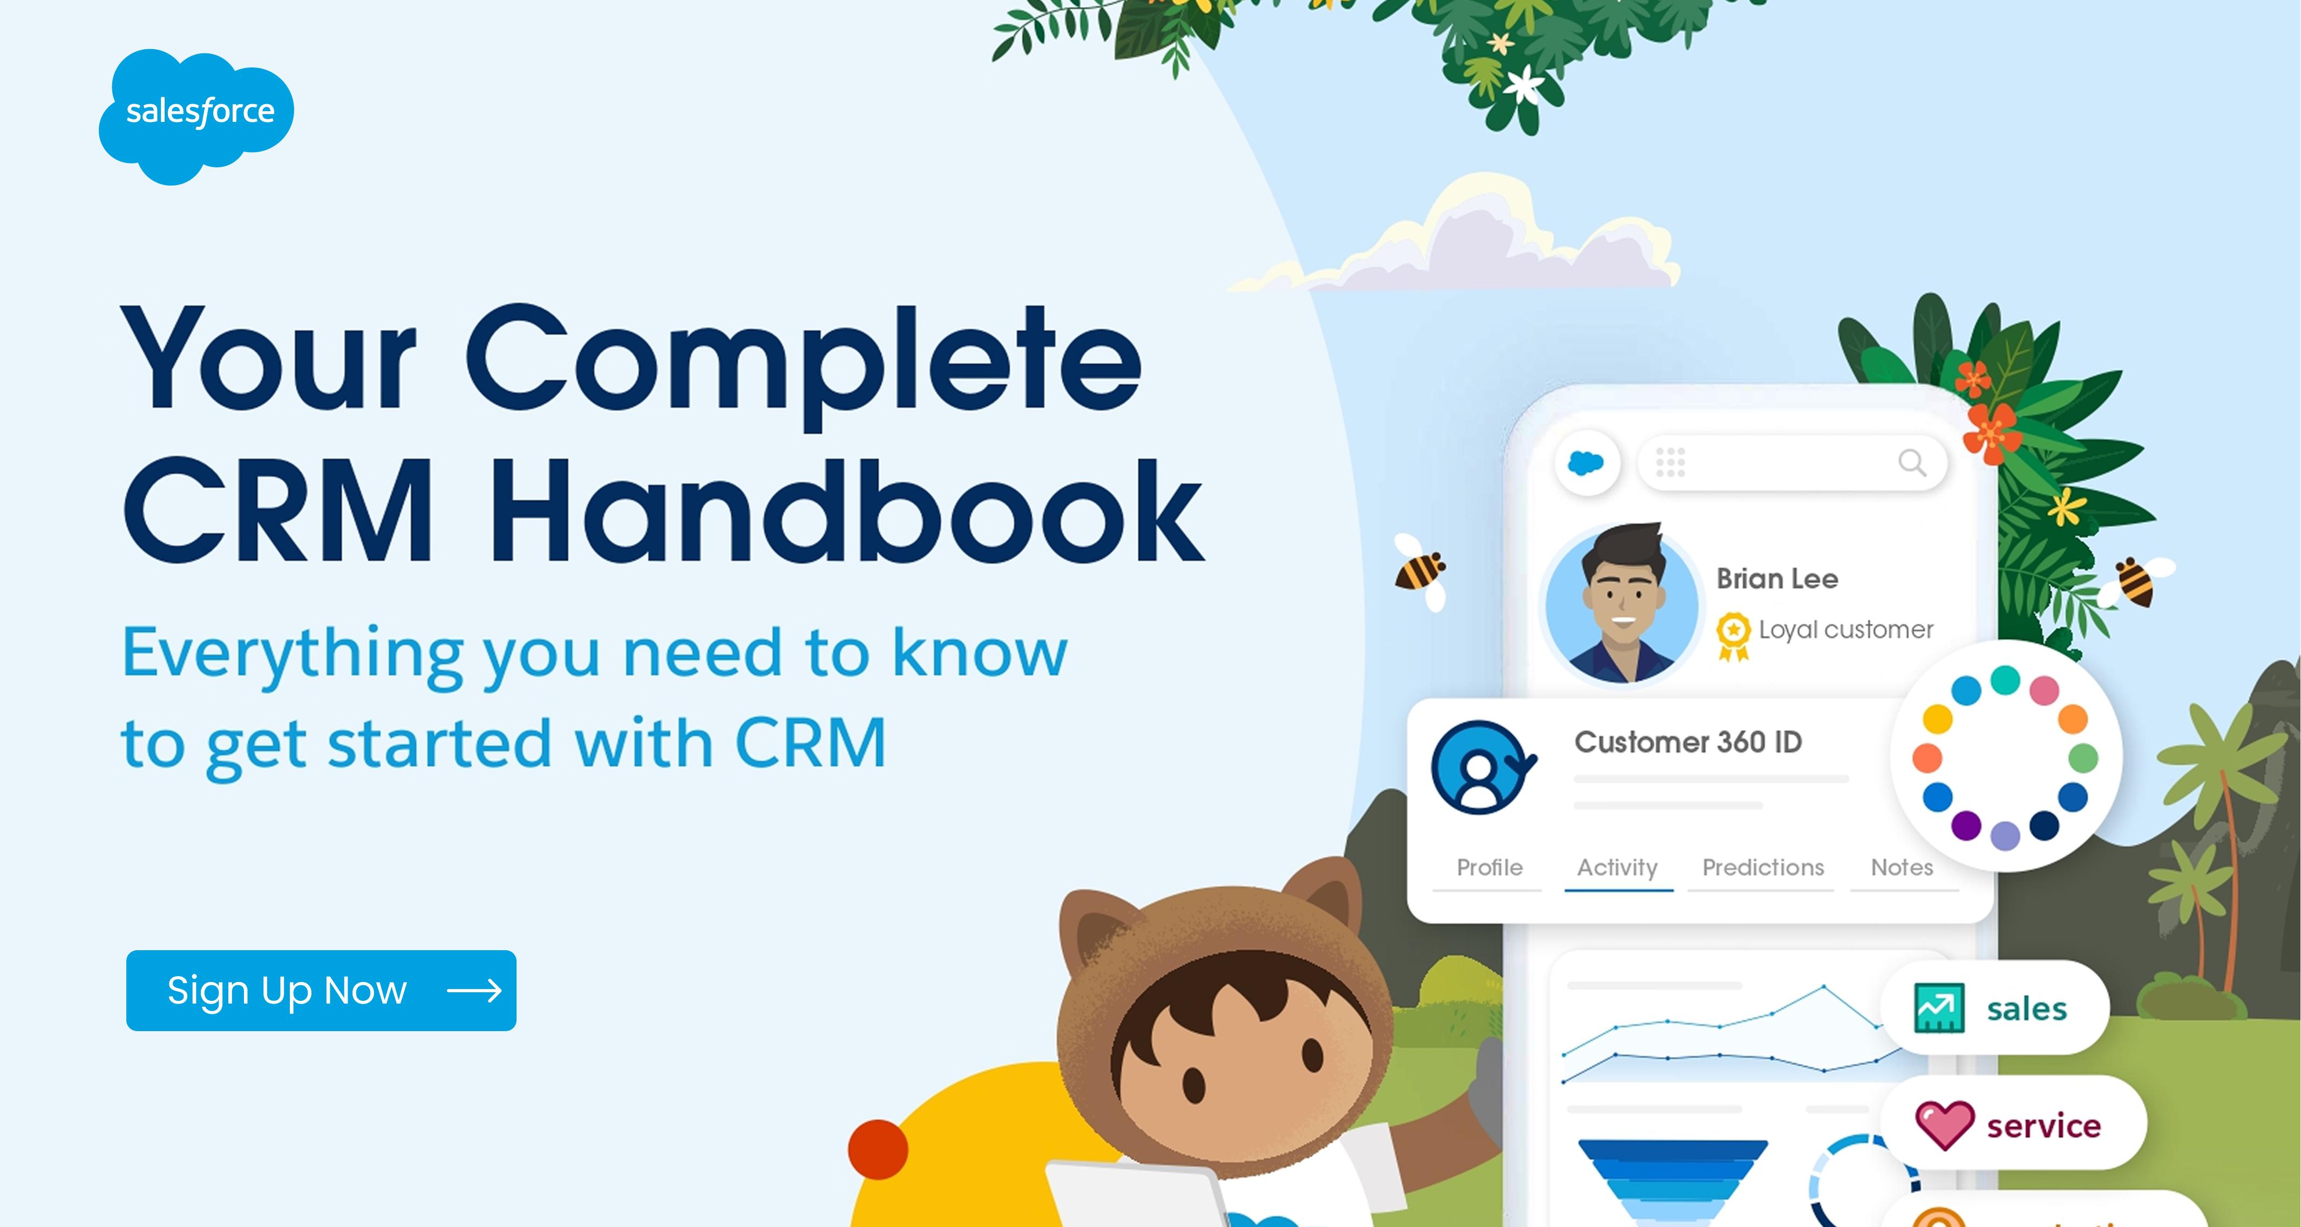The image size is (2301, 1227).
Task: Click the Salesforce cloud logo
Action: coord(196,116)
